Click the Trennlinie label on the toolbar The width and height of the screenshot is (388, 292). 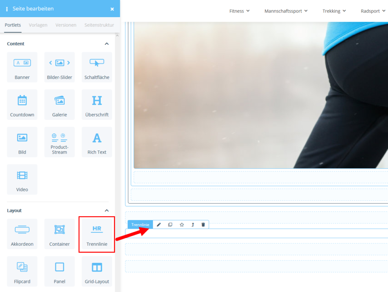tap(140, 225)
